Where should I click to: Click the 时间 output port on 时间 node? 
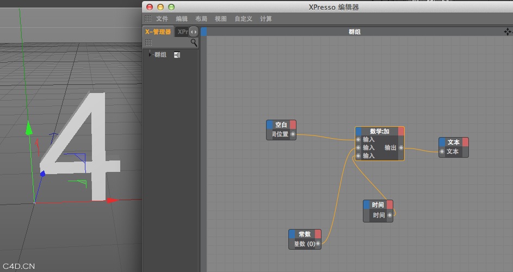(x=390, y=215)
